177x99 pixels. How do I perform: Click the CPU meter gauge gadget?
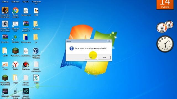coord(162,28)
